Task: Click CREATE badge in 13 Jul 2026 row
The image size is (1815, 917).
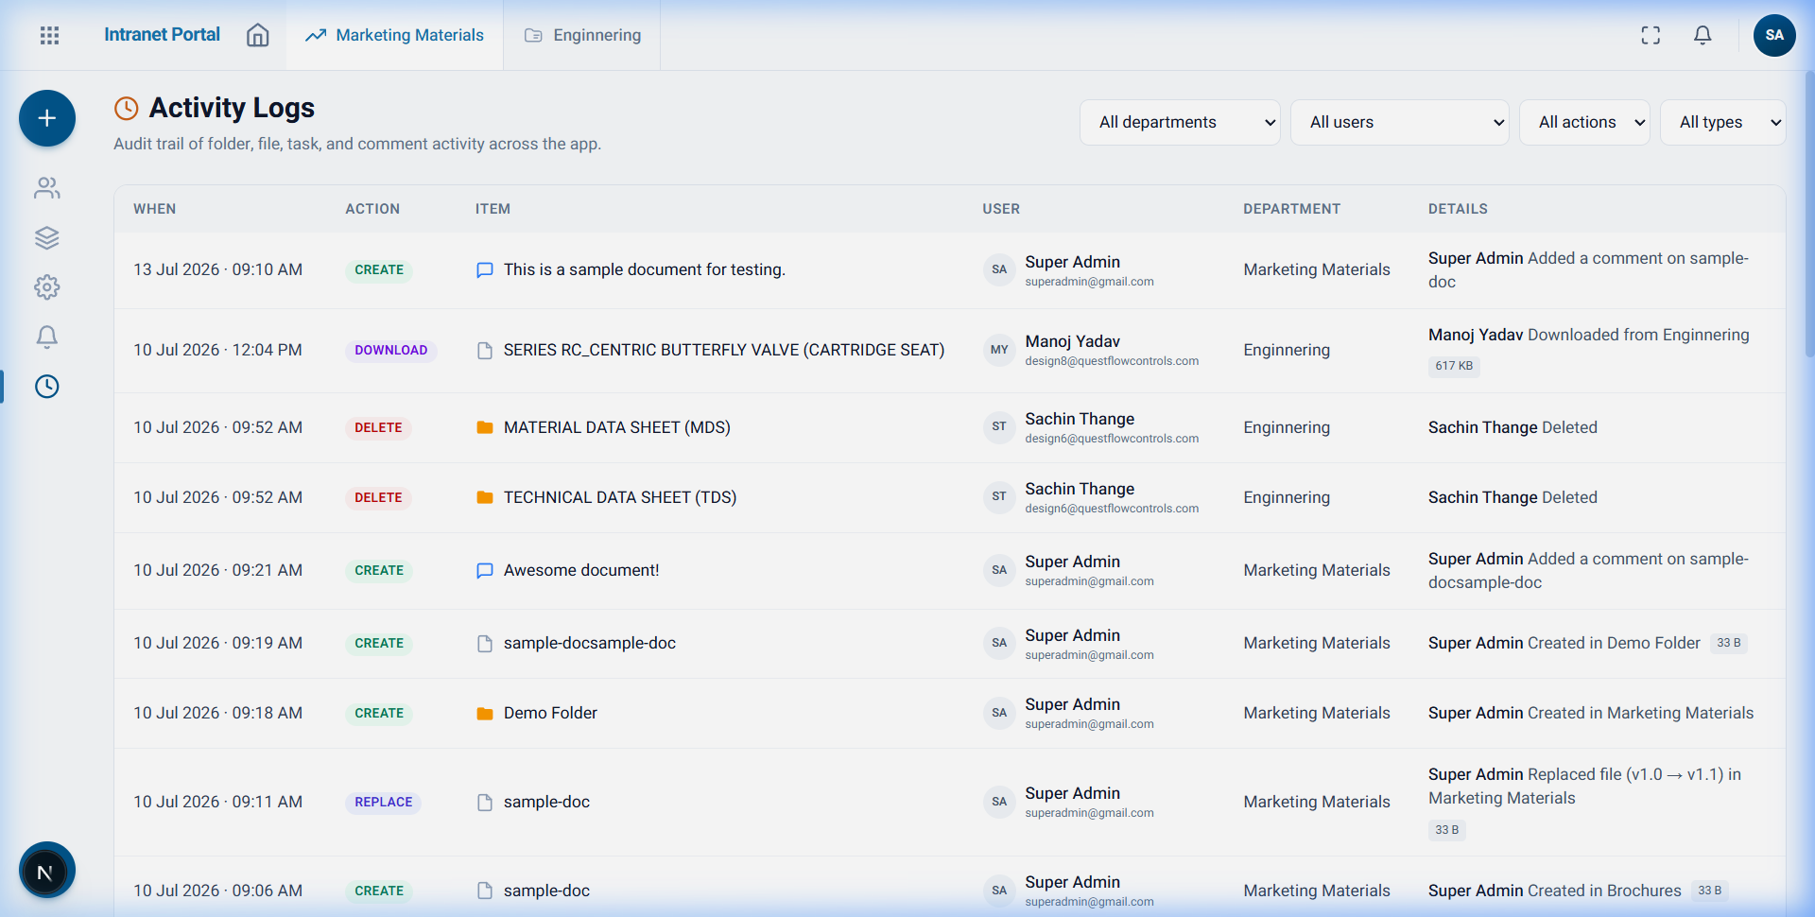Action: 379,269
